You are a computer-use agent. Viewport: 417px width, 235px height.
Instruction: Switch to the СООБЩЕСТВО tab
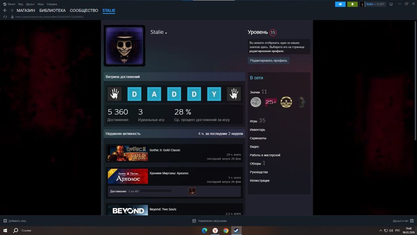pyautogui.click(x=84, y=10)
